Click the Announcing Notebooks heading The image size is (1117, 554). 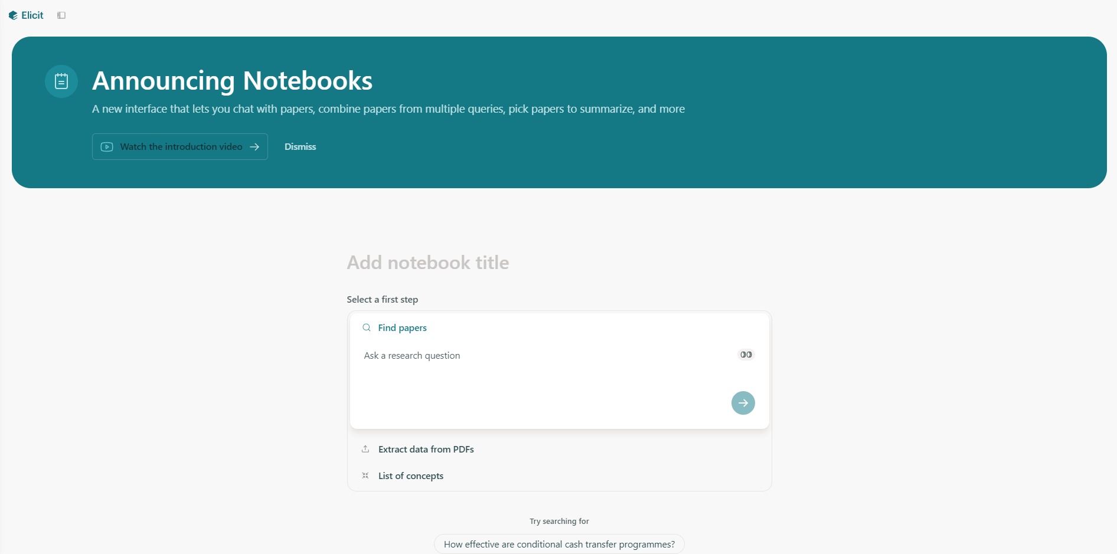pos(233,81)
